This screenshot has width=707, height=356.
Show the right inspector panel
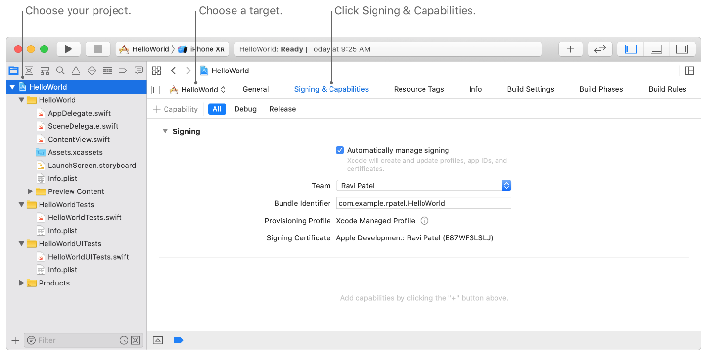point(683,49)
